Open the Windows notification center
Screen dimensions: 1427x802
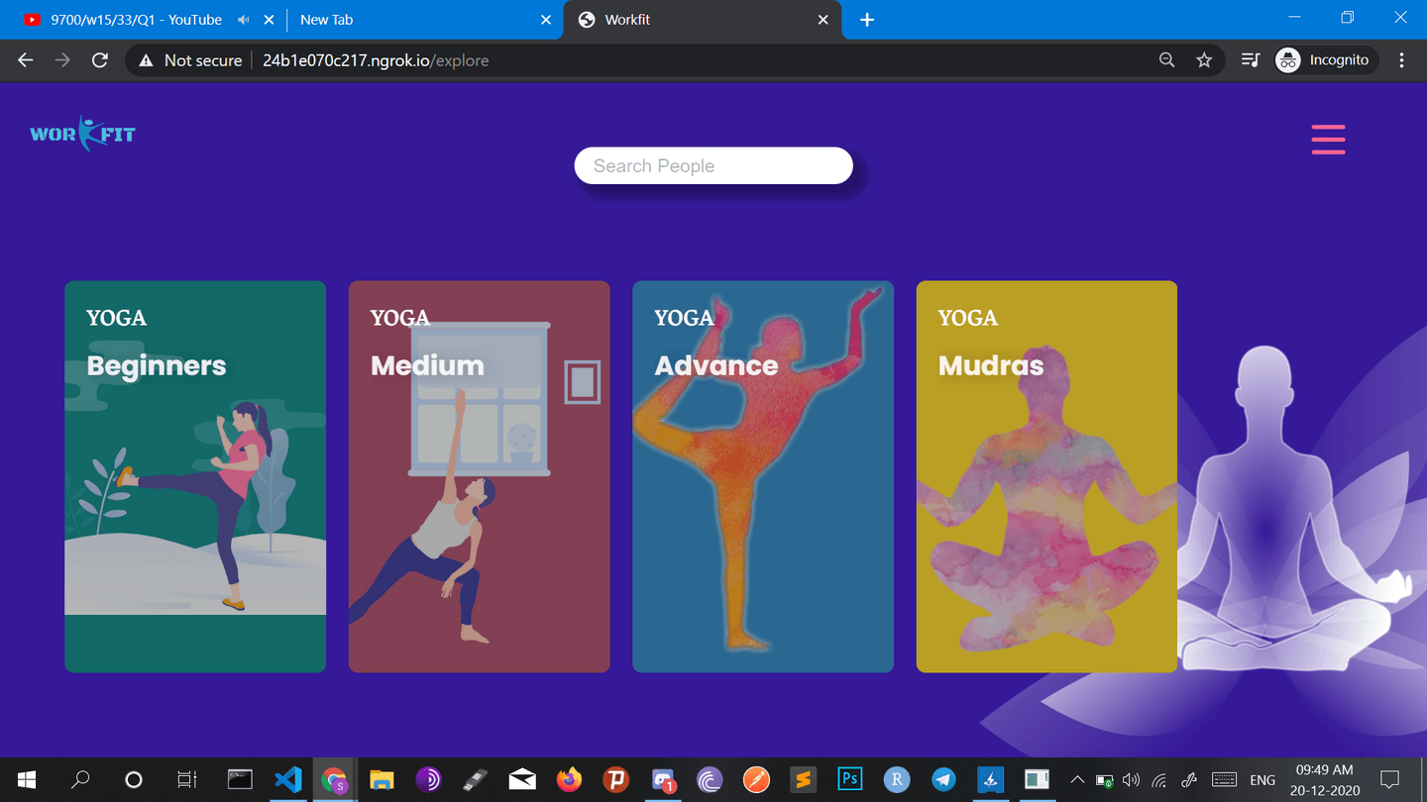(1389, 779)
